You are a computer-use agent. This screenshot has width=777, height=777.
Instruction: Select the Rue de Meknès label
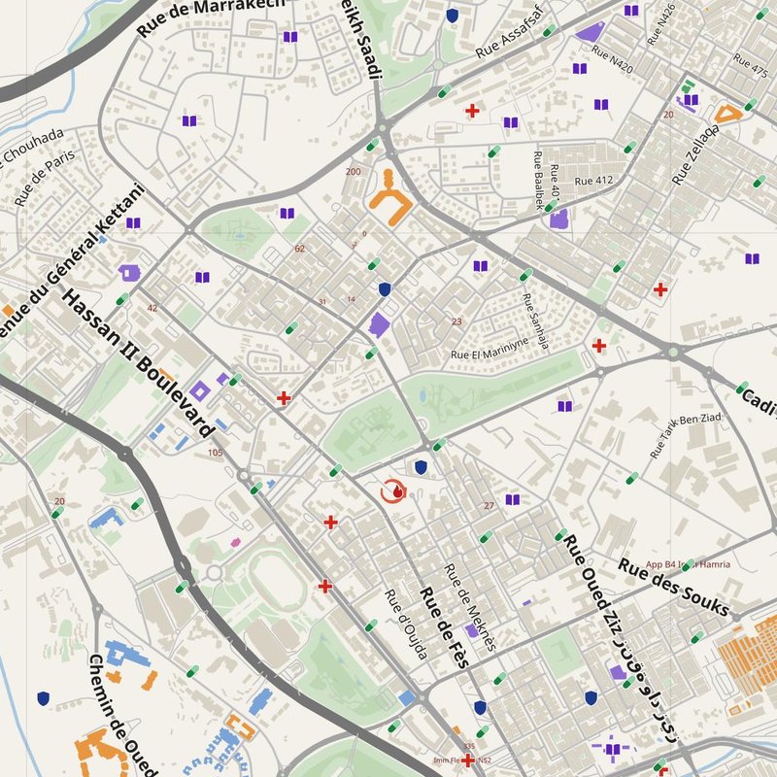[x=470, y=606]
